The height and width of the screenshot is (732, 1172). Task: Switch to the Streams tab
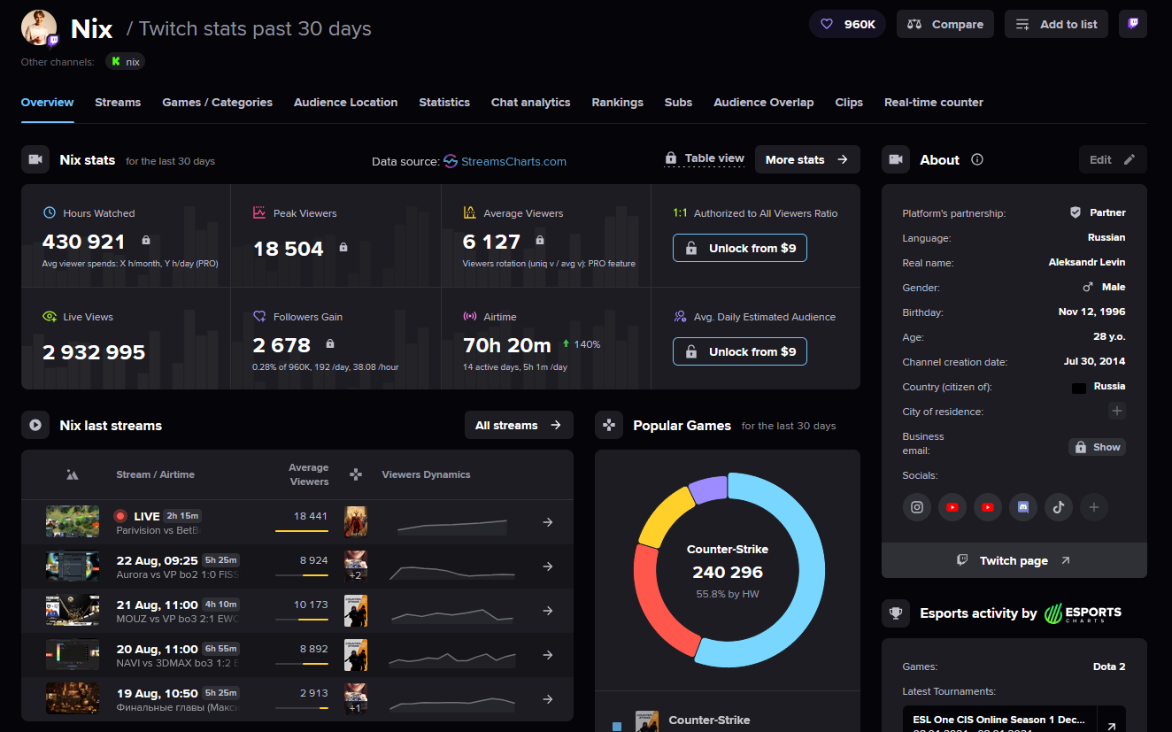tap(118, 103)
